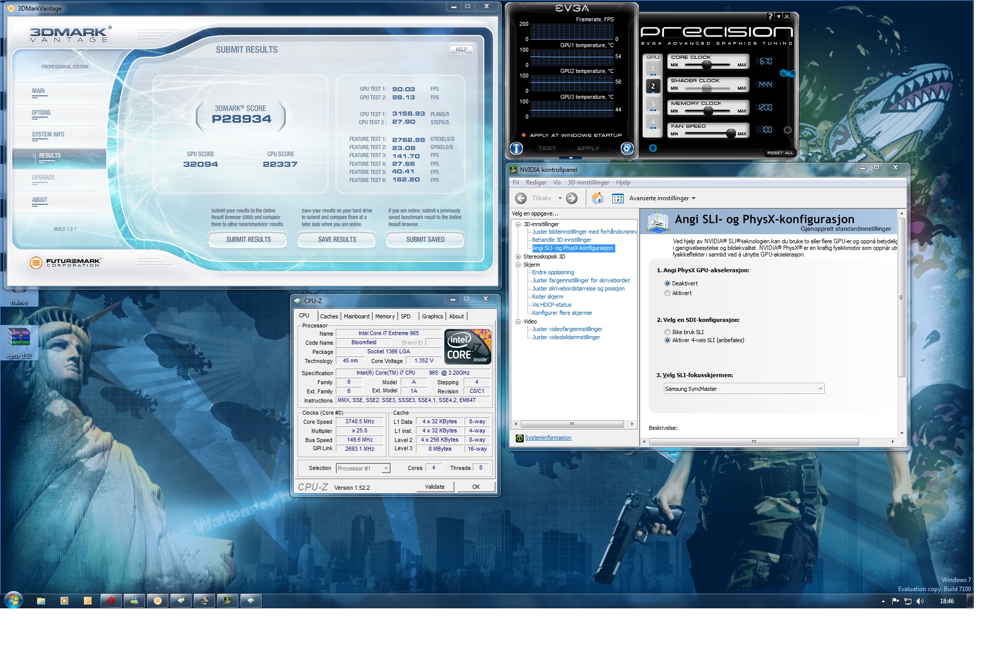
Task: Open the Hjelp menu
Action: point(623,182)
